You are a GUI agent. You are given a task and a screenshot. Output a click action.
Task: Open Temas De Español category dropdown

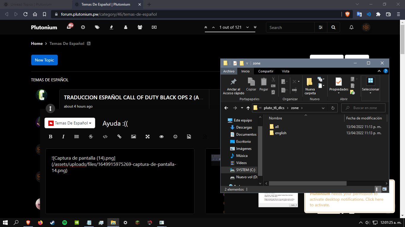pyautogui.click(x=70, y=123)
